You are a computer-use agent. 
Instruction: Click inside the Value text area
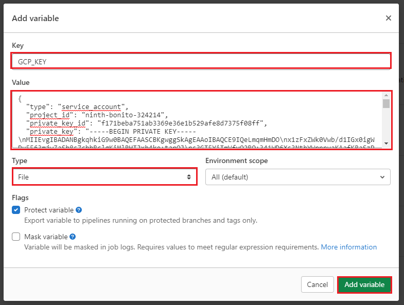coord(197,120)
